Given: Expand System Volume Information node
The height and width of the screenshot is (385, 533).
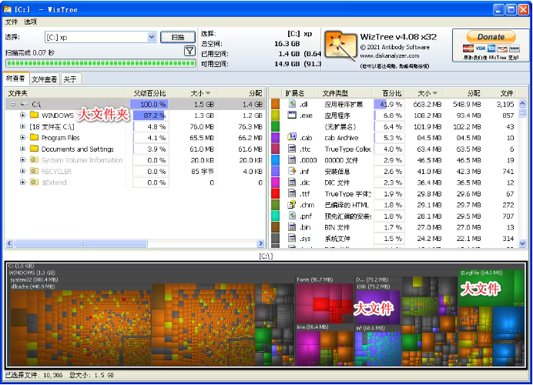Looking at the screenshot, I should click(x=22, y=160).
